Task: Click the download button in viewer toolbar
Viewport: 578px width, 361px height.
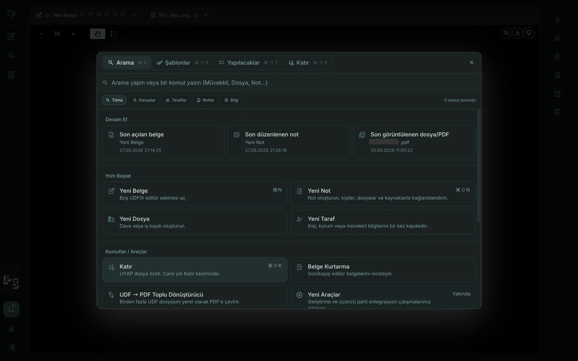Action: tap(518, 33)
